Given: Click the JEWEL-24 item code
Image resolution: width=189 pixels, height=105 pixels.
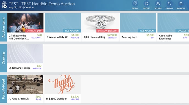Looking at the screenshot, I should pyautogui.click(x=112, y=38).
